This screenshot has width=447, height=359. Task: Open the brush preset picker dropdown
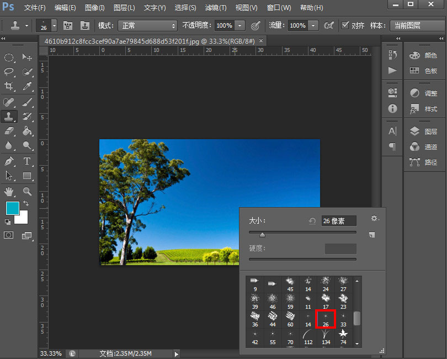tap(54, 26)
